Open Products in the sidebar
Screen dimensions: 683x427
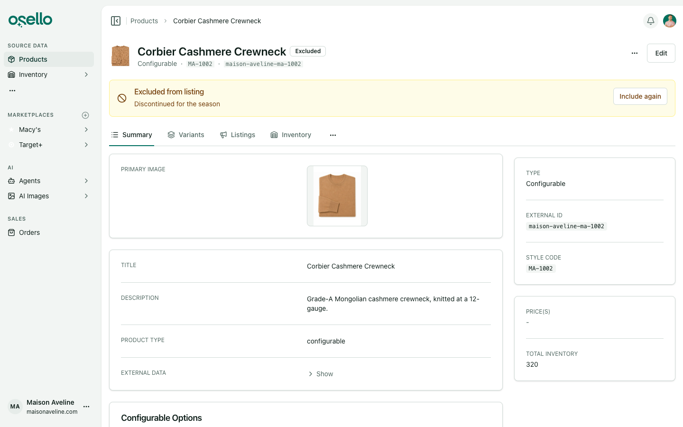tap(49, 59)
